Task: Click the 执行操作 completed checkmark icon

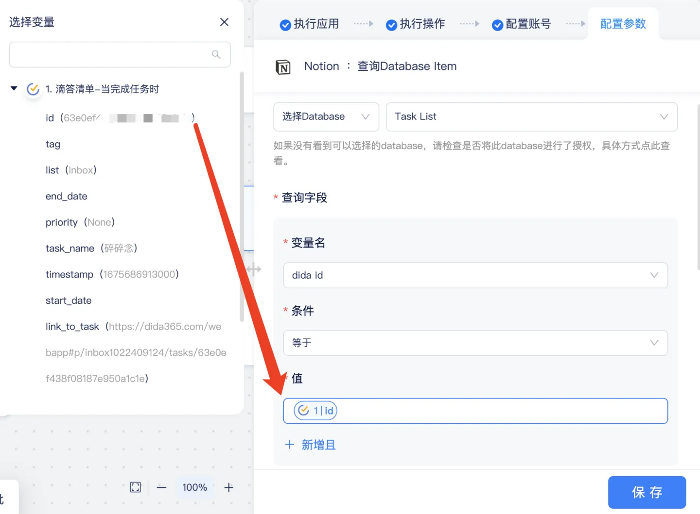Action: coord(391,25)
